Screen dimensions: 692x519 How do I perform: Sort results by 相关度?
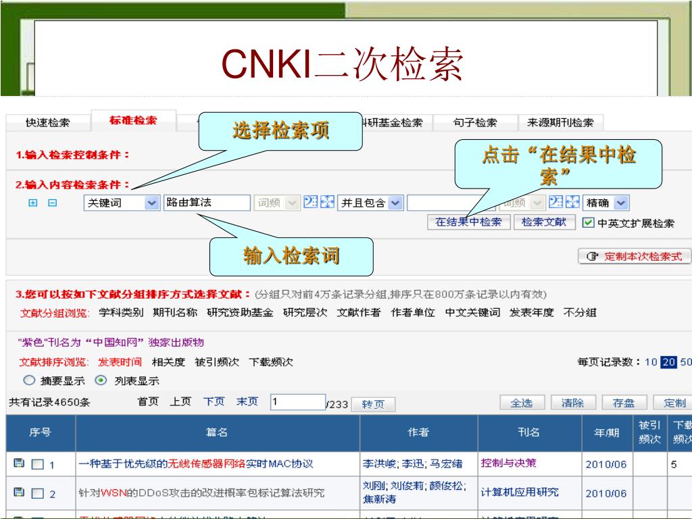tap(168, 362)
